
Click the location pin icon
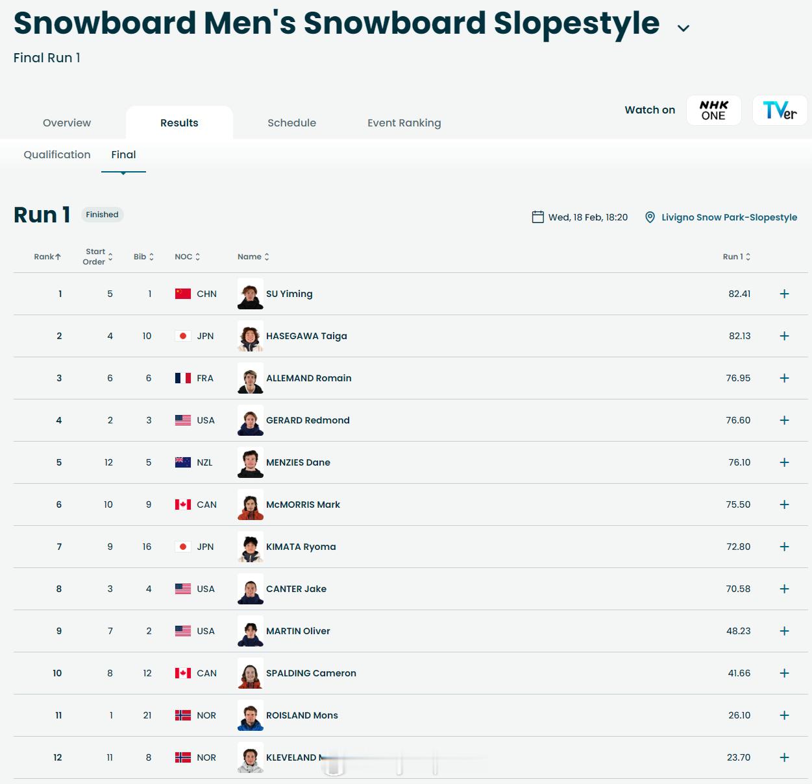point(650,217)
